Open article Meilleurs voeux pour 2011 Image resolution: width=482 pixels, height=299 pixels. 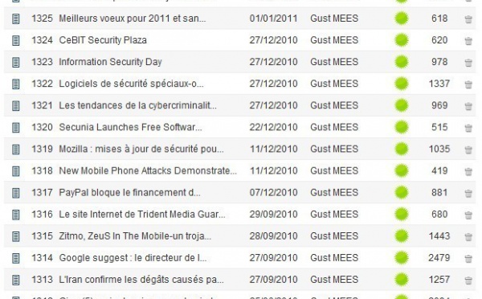[133, 18]
